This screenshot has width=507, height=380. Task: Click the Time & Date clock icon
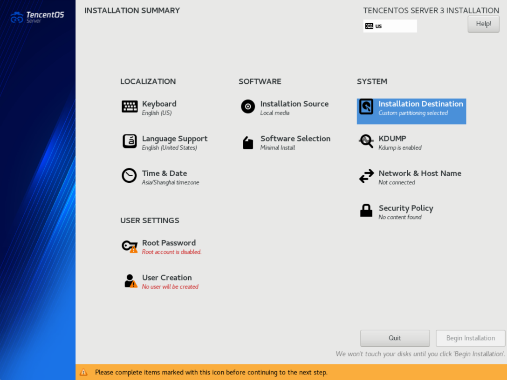[x=129, y=176]
